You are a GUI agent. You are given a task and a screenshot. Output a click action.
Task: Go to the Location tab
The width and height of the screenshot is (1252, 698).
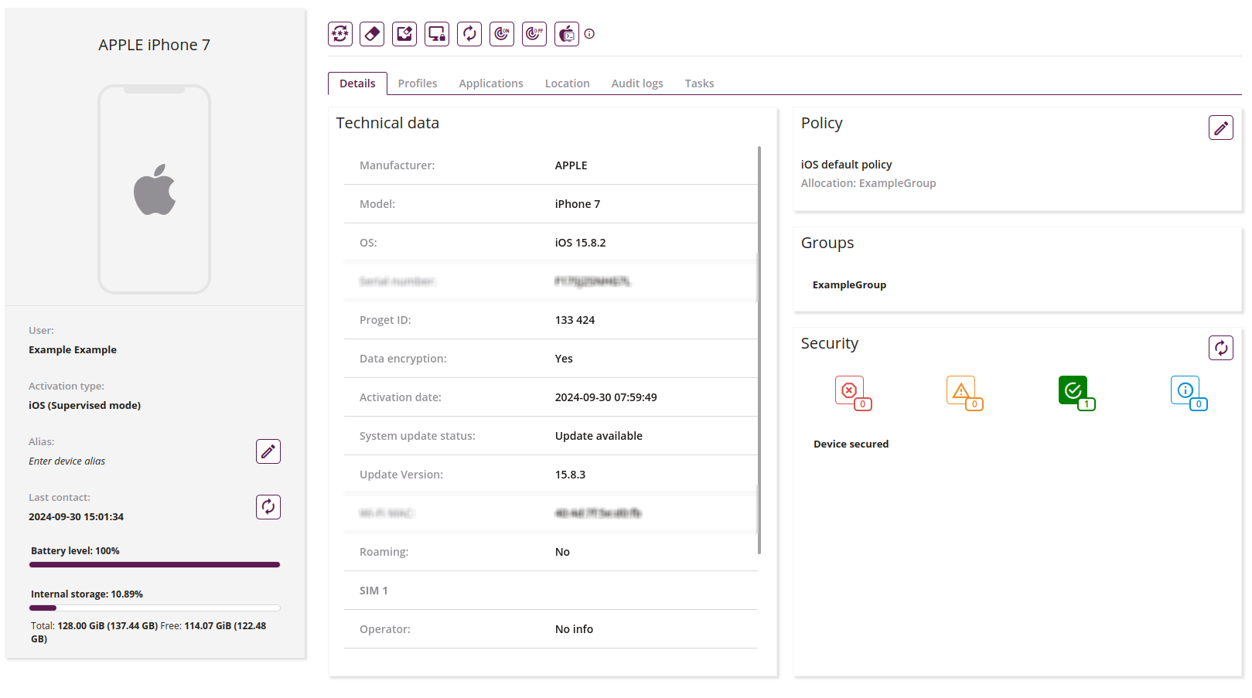568,83
